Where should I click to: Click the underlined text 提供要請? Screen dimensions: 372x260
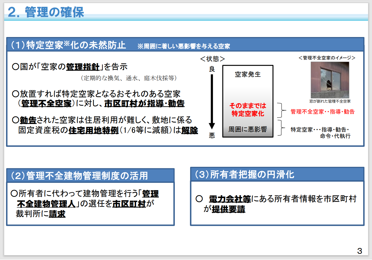click(228, 209)
